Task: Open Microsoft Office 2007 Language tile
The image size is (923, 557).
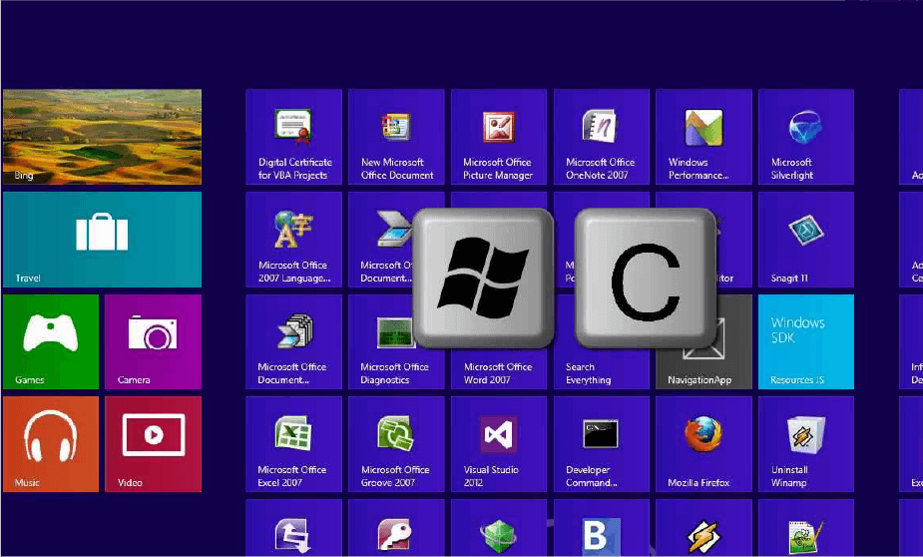Action: 293,240
